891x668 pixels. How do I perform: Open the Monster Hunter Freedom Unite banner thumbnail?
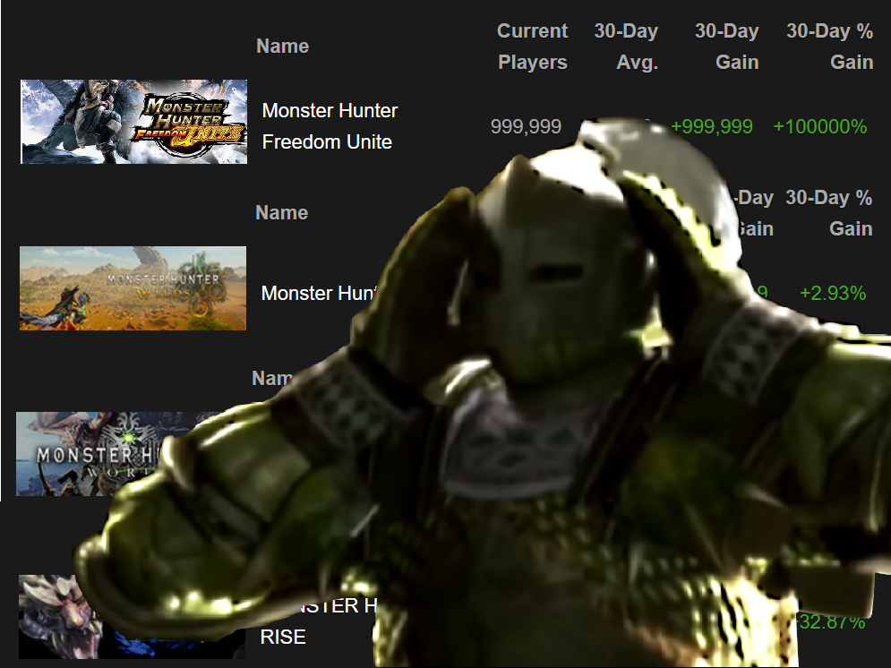point(133,122)
